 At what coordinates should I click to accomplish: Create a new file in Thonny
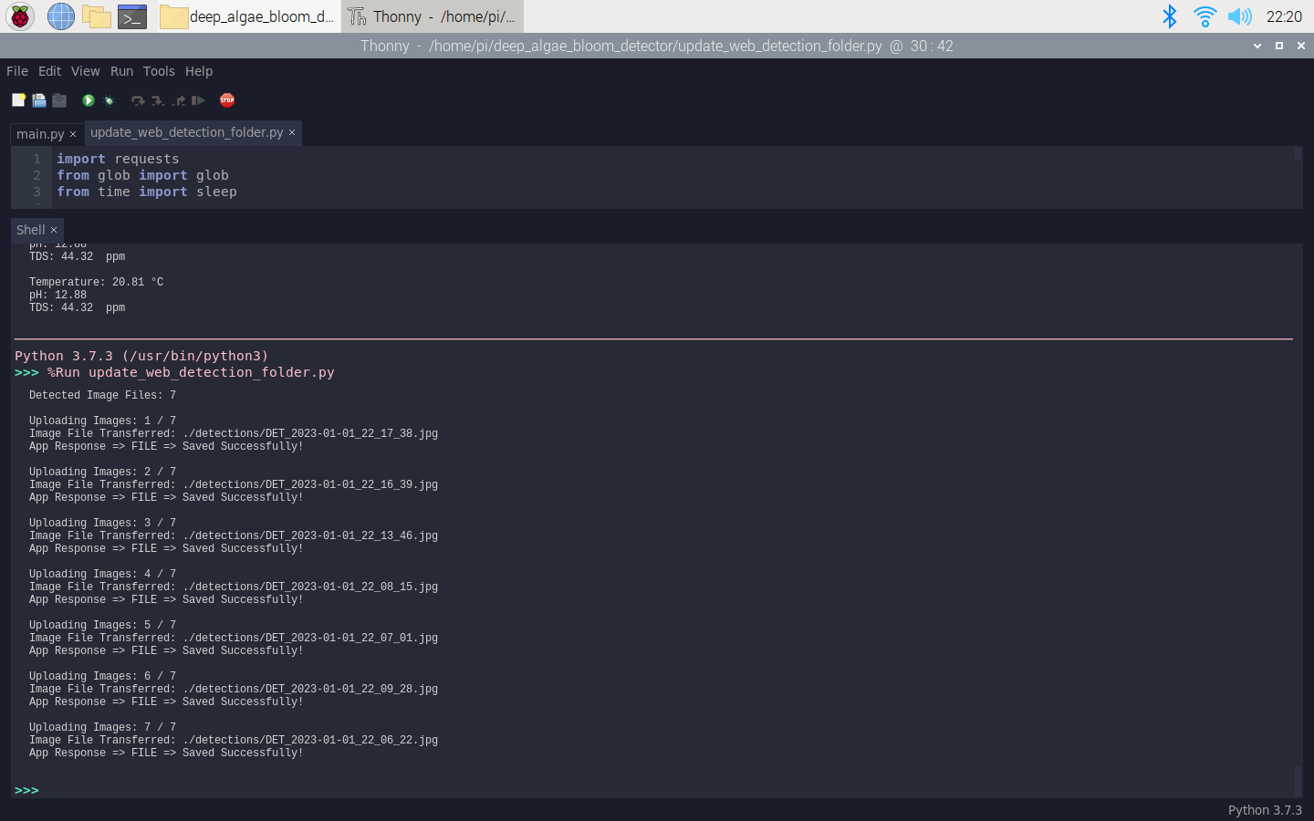tap(18, 100)
